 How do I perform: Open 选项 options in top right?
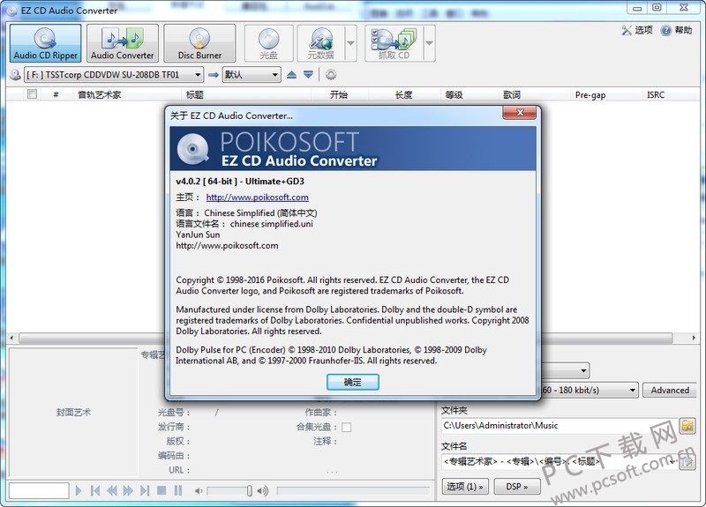(637, 30)
